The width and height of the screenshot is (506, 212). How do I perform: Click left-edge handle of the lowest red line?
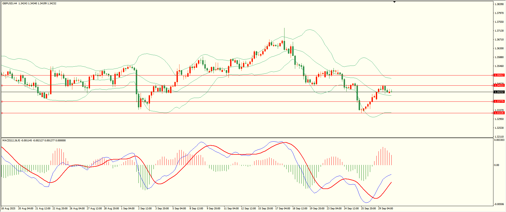click(2, 113)
